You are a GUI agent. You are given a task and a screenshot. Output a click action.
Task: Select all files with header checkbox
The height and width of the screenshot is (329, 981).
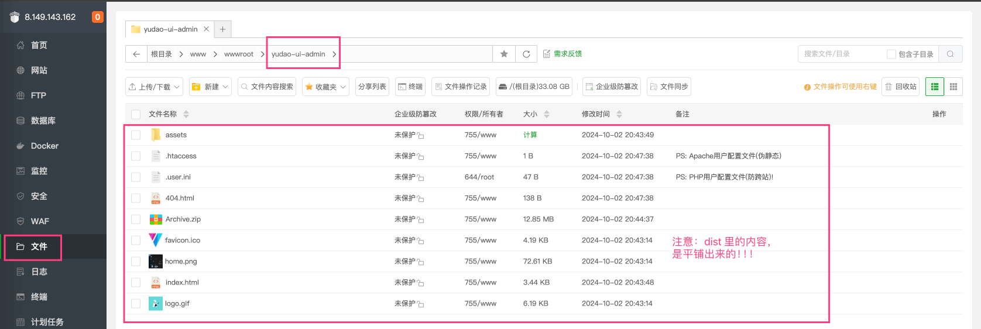(136, 114)
